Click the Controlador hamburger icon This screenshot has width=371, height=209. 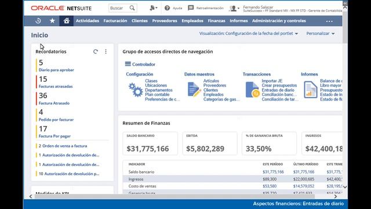coord(128,64)
